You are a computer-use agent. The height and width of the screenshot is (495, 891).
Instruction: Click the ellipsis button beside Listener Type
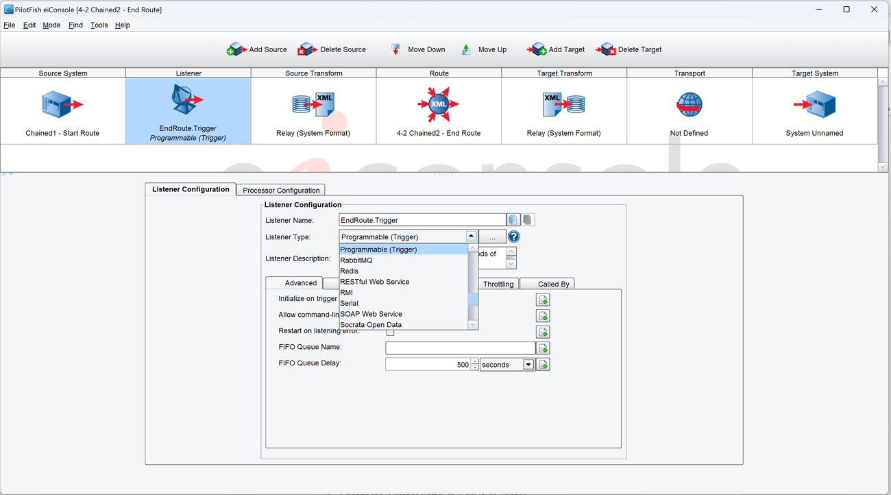492,237
